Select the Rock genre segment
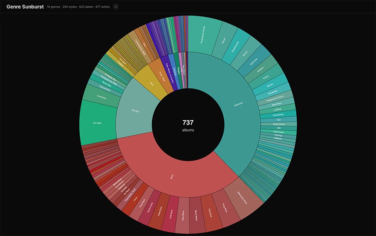376x236 pixels. pyautogui.click(x=172, y=177)
